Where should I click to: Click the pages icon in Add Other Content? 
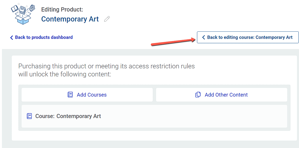tap(198, 94)
